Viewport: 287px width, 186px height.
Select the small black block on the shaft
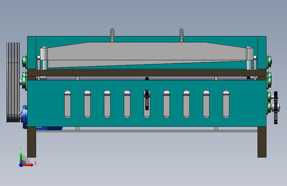(147, 78)
